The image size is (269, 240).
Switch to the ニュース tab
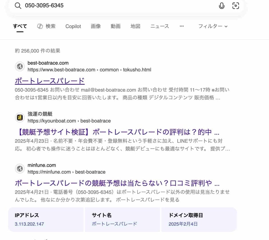tap(159, 26)
